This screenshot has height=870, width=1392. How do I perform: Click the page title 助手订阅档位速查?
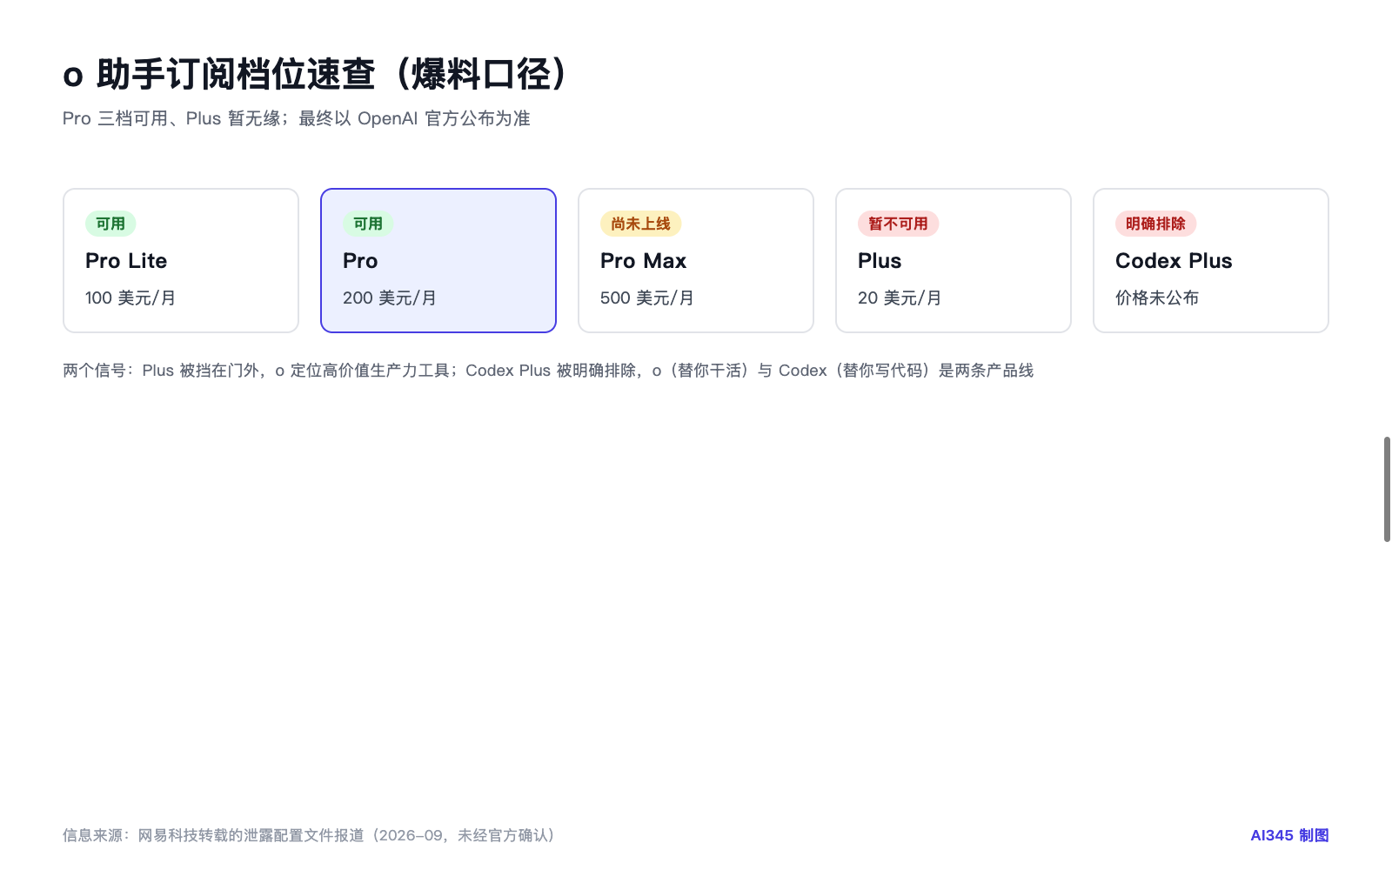(315, 74)
